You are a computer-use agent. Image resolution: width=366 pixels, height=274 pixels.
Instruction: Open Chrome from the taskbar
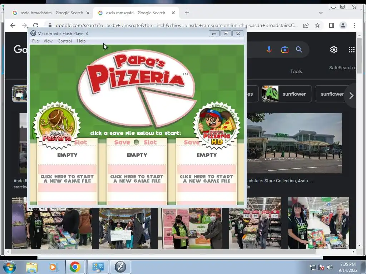point(75,267)
